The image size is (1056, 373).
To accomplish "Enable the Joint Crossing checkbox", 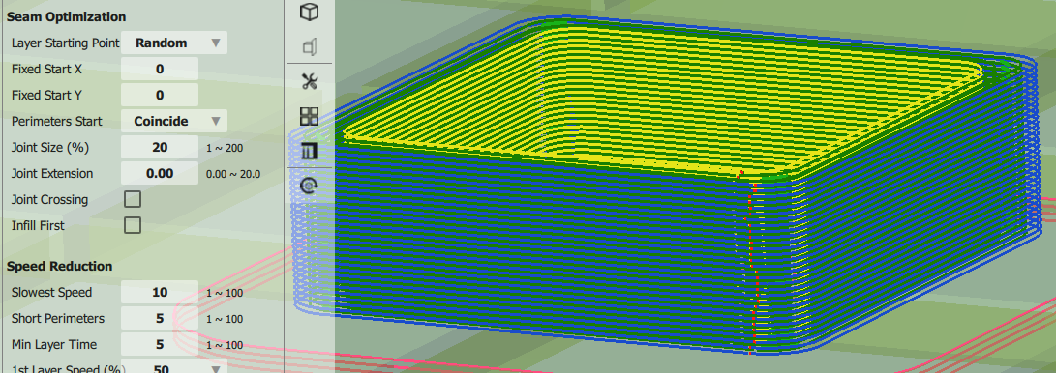I will coord(133,199).
